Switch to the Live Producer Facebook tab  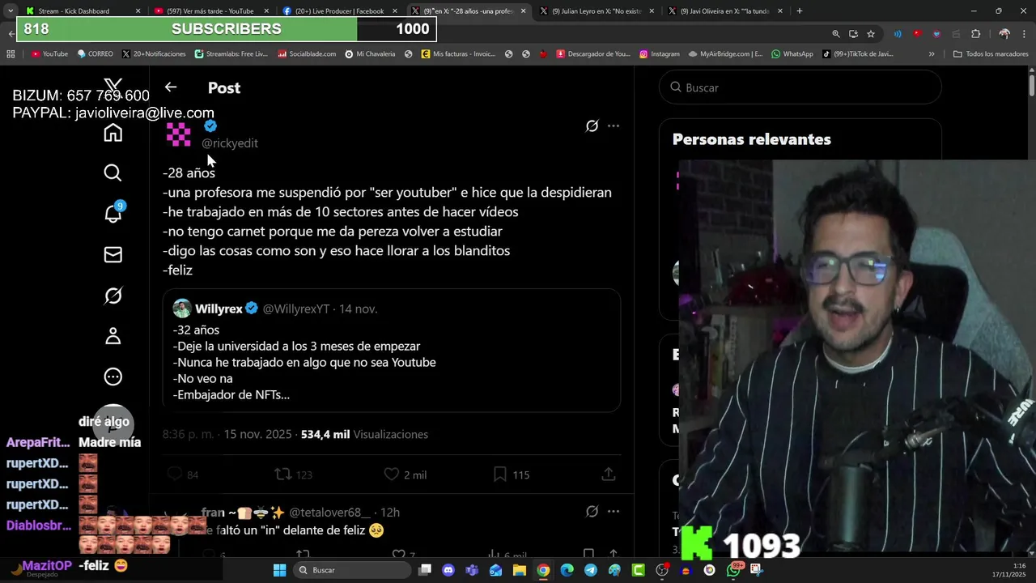(x=339, y=11)
